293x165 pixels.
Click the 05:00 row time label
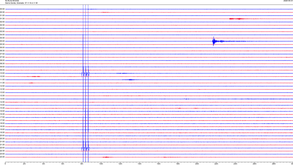(x=2, y=41)
